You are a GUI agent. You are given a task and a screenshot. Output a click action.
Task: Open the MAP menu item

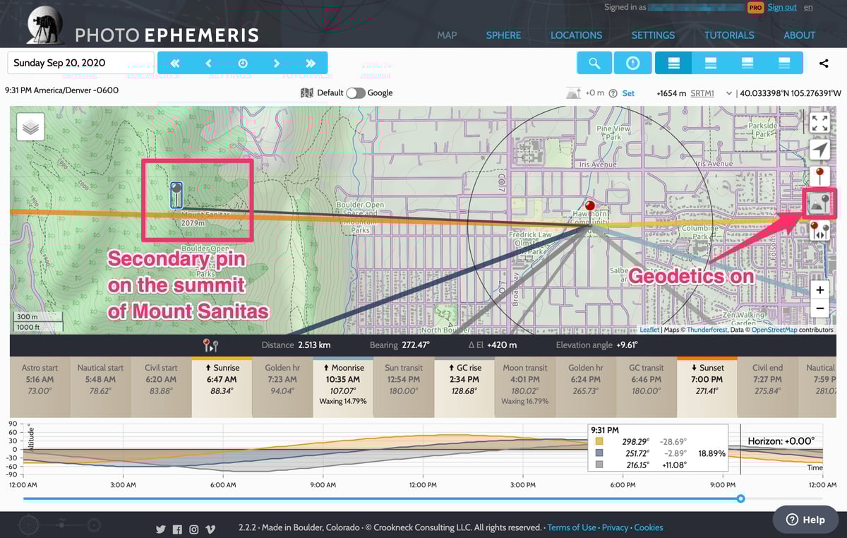point(447,35)
